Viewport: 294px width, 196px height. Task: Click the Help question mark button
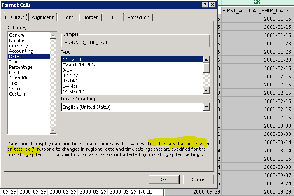click(205, 5)
